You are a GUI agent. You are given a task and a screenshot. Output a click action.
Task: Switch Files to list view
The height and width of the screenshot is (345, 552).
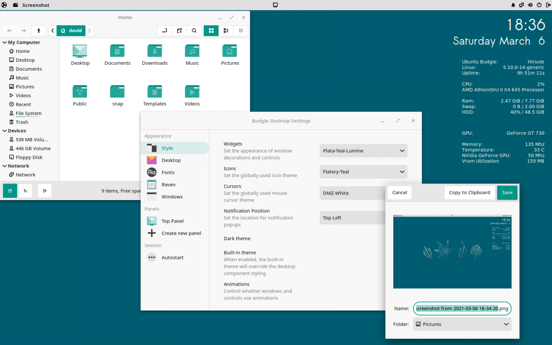pos(225,30)
